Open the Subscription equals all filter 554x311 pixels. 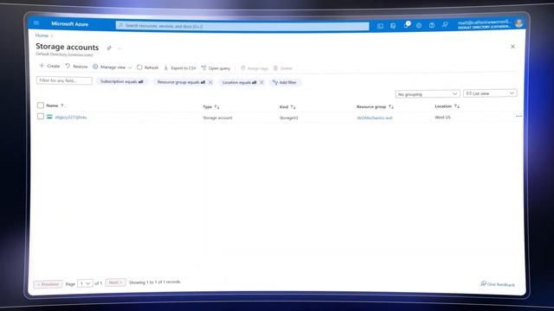[x=121, y=82]
